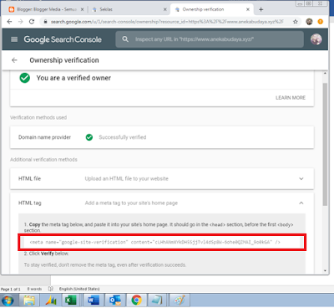Open the chart app icon in taskbar
The width and height of the screenshot is (334, 308).
(x=51, y=300)
